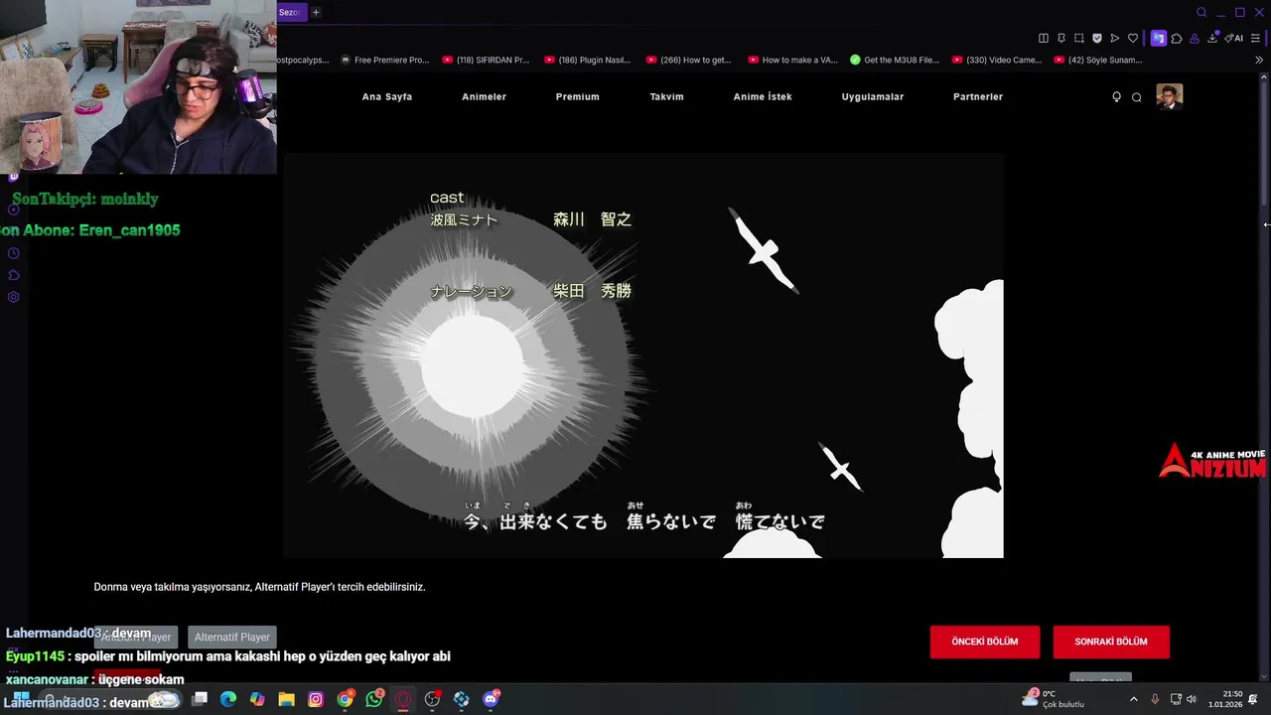
Task: Open the Uygulamalar menu item
Action: click(x=873, y=96)
